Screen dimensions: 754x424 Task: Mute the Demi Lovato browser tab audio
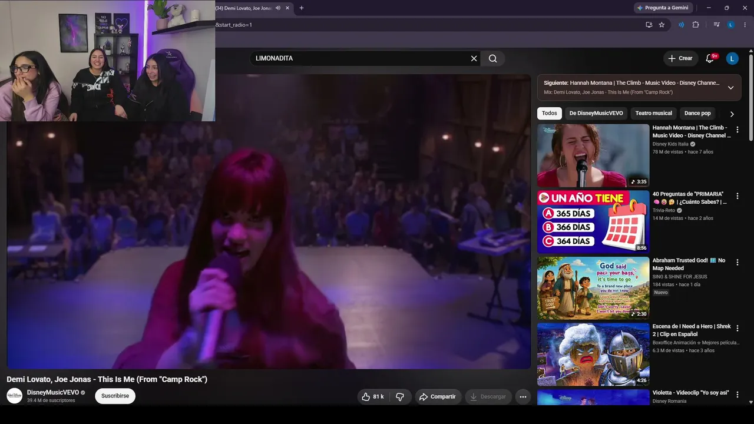coord(278,8)
